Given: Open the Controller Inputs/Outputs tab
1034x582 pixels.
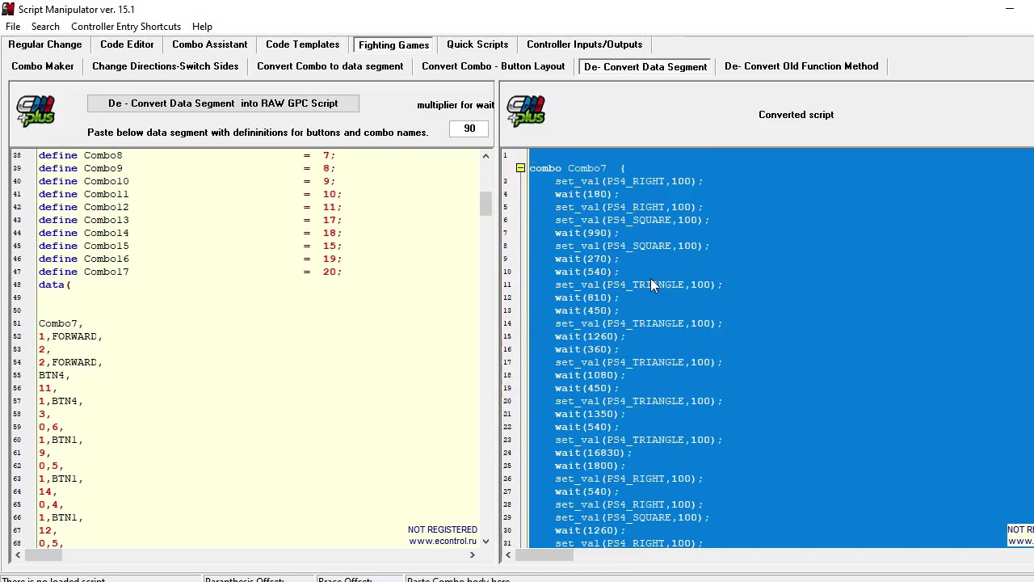Looking at the screenshot, I should pyautogui.click(x=584, y=44).
